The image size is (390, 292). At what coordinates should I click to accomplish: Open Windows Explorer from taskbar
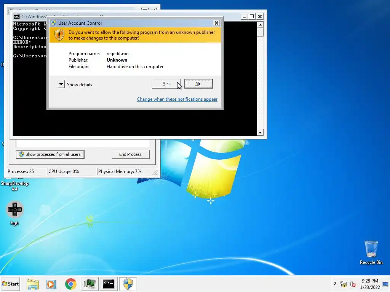(33, 284)
